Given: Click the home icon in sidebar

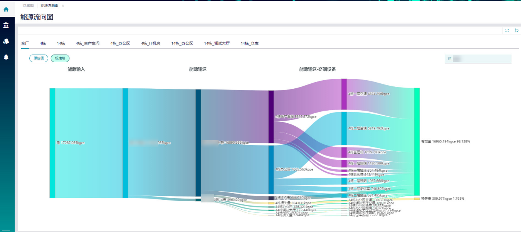Looking at the screenshot, I should click(6, 9).
